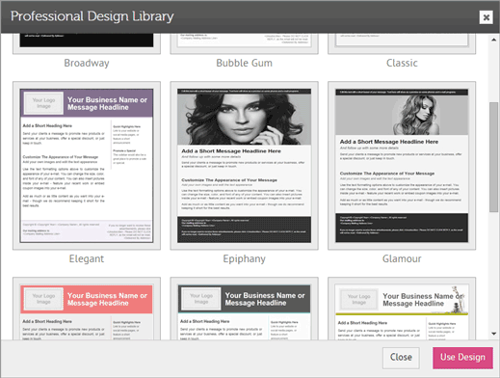Click the Elegant label text
Image resolution: width=500 pixels, height=378 pixels.
(x=87, y=258)
